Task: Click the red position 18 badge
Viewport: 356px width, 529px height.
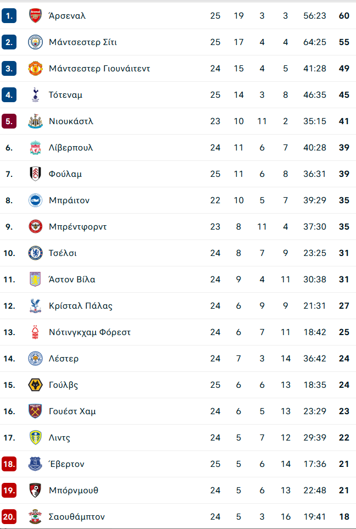Action: point(9,464)
